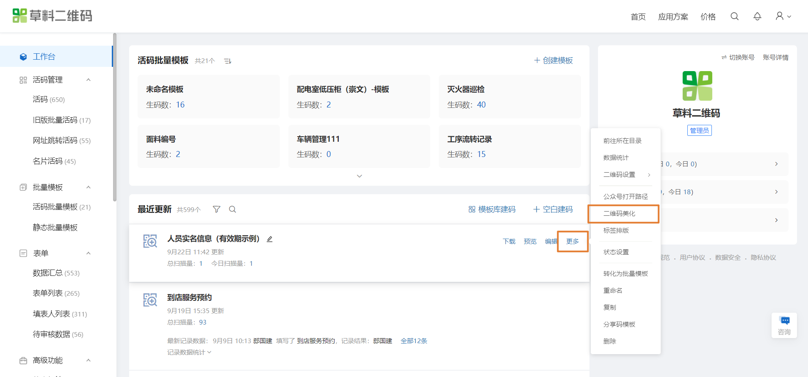Collapse the 高级功能 section chevron
Screen dimensions: 808x377
(x=89, y=360)
